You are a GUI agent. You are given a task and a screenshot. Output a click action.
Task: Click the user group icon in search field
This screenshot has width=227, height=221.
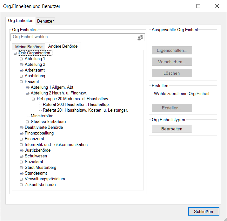coord(140,38)
